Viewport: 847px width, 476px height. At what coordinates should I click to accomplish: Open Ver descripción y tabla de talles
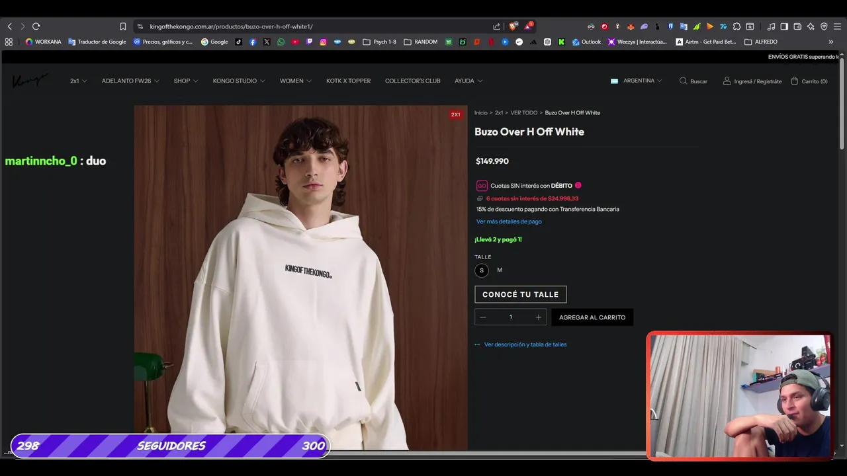tap(521, 344)
